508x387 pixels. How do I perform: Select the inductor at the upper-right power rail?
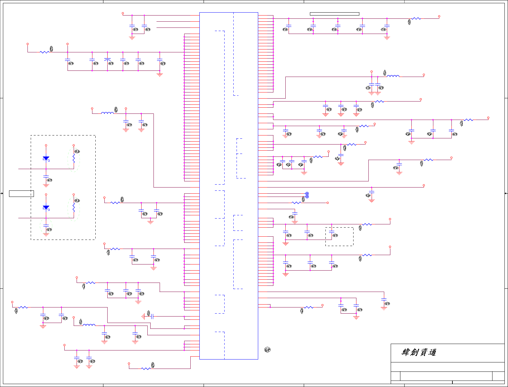393,76
